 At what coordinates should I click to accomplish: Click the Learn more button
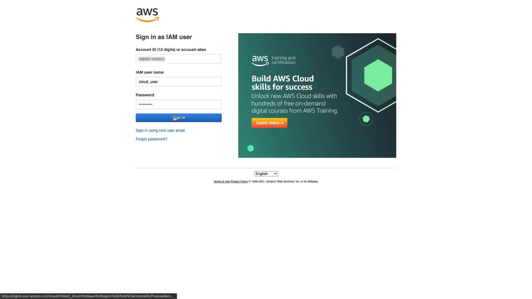(269, 123)
